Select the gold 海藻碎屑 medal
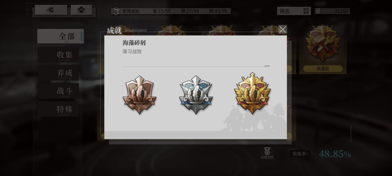The image size is (392, 176). pyautogui.click(x=252, y=93)
